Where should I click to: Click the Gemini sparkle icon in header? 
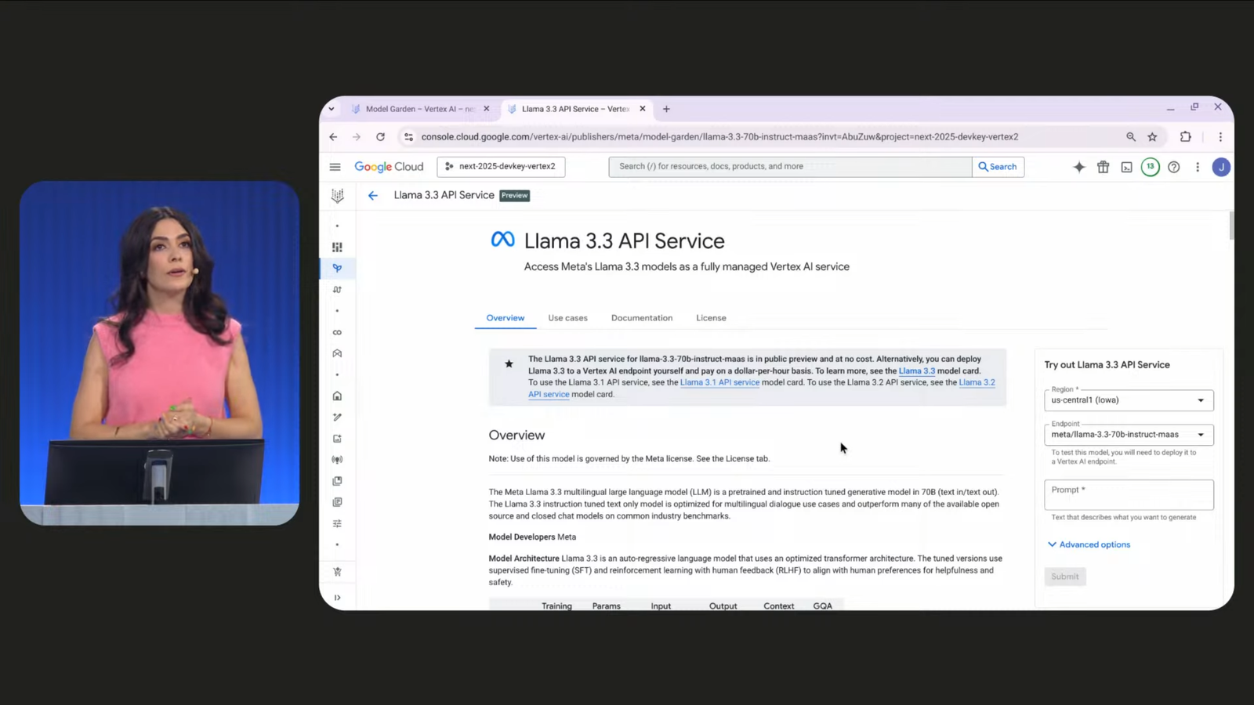point(1079,167)
